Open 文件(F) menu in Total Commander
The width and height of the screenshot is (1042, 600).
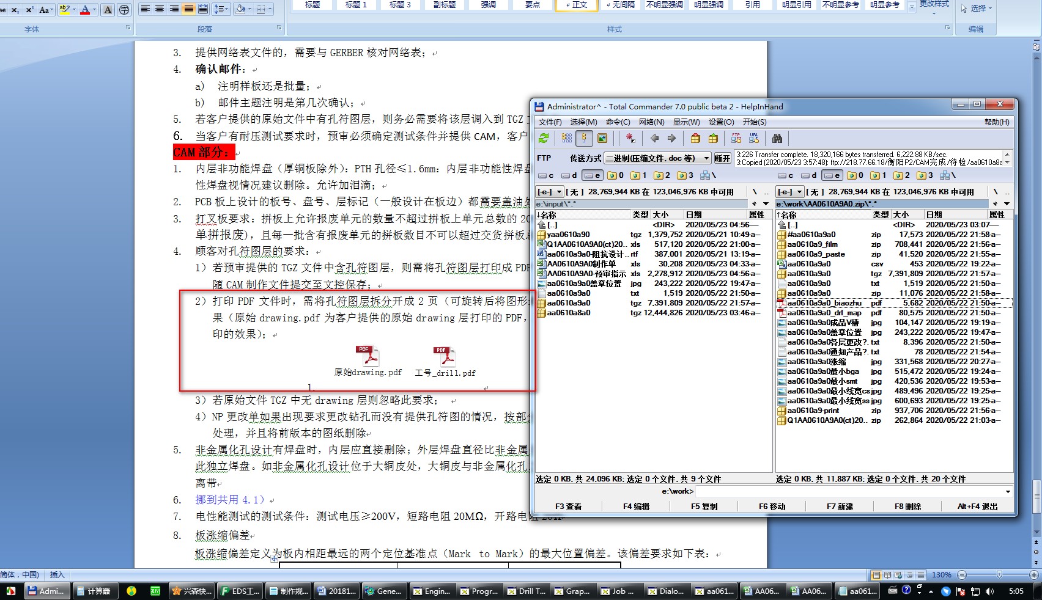(x=550, y=122)
